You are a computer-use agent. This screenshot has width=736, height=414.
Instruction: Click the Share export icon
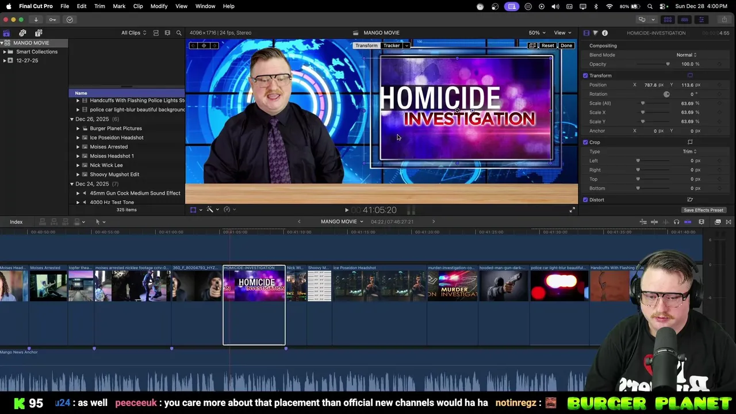pyautogui.click(x=724, y=20)
